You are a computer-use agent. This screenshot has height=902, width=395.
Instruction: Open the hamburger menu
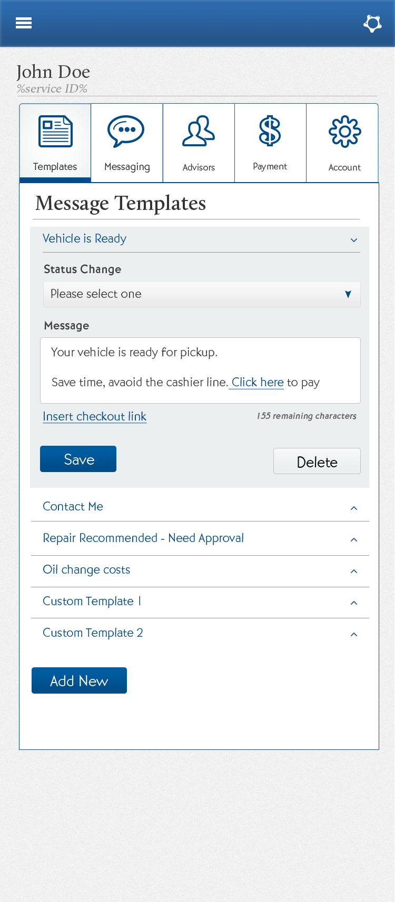point(24,23)
